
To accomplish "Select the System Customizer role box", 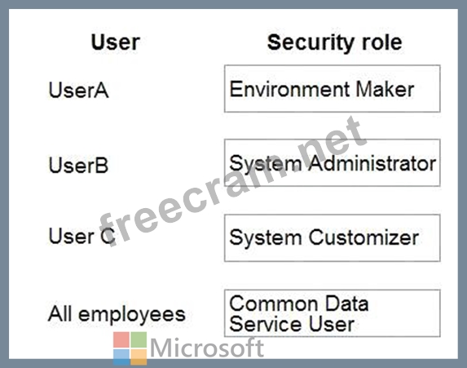I will pyautogui.click(x=332, y=237).
